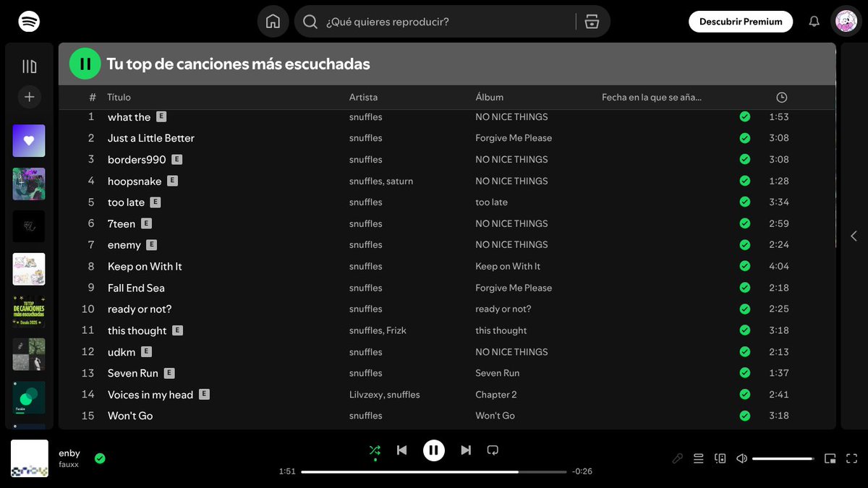Toggle saved checkmark for this thought
868x488 pixels.
745,330
